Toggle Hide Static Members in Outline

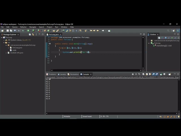(169, 38)
